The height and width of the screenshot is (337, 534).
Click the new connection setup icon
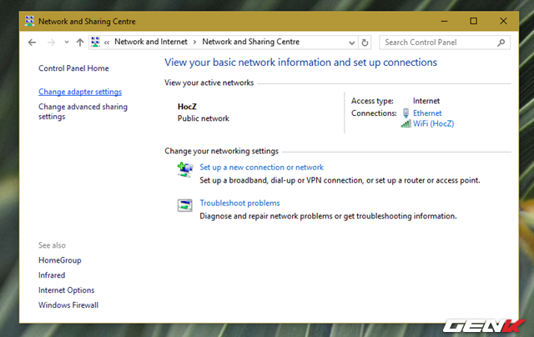pos(185,169)
